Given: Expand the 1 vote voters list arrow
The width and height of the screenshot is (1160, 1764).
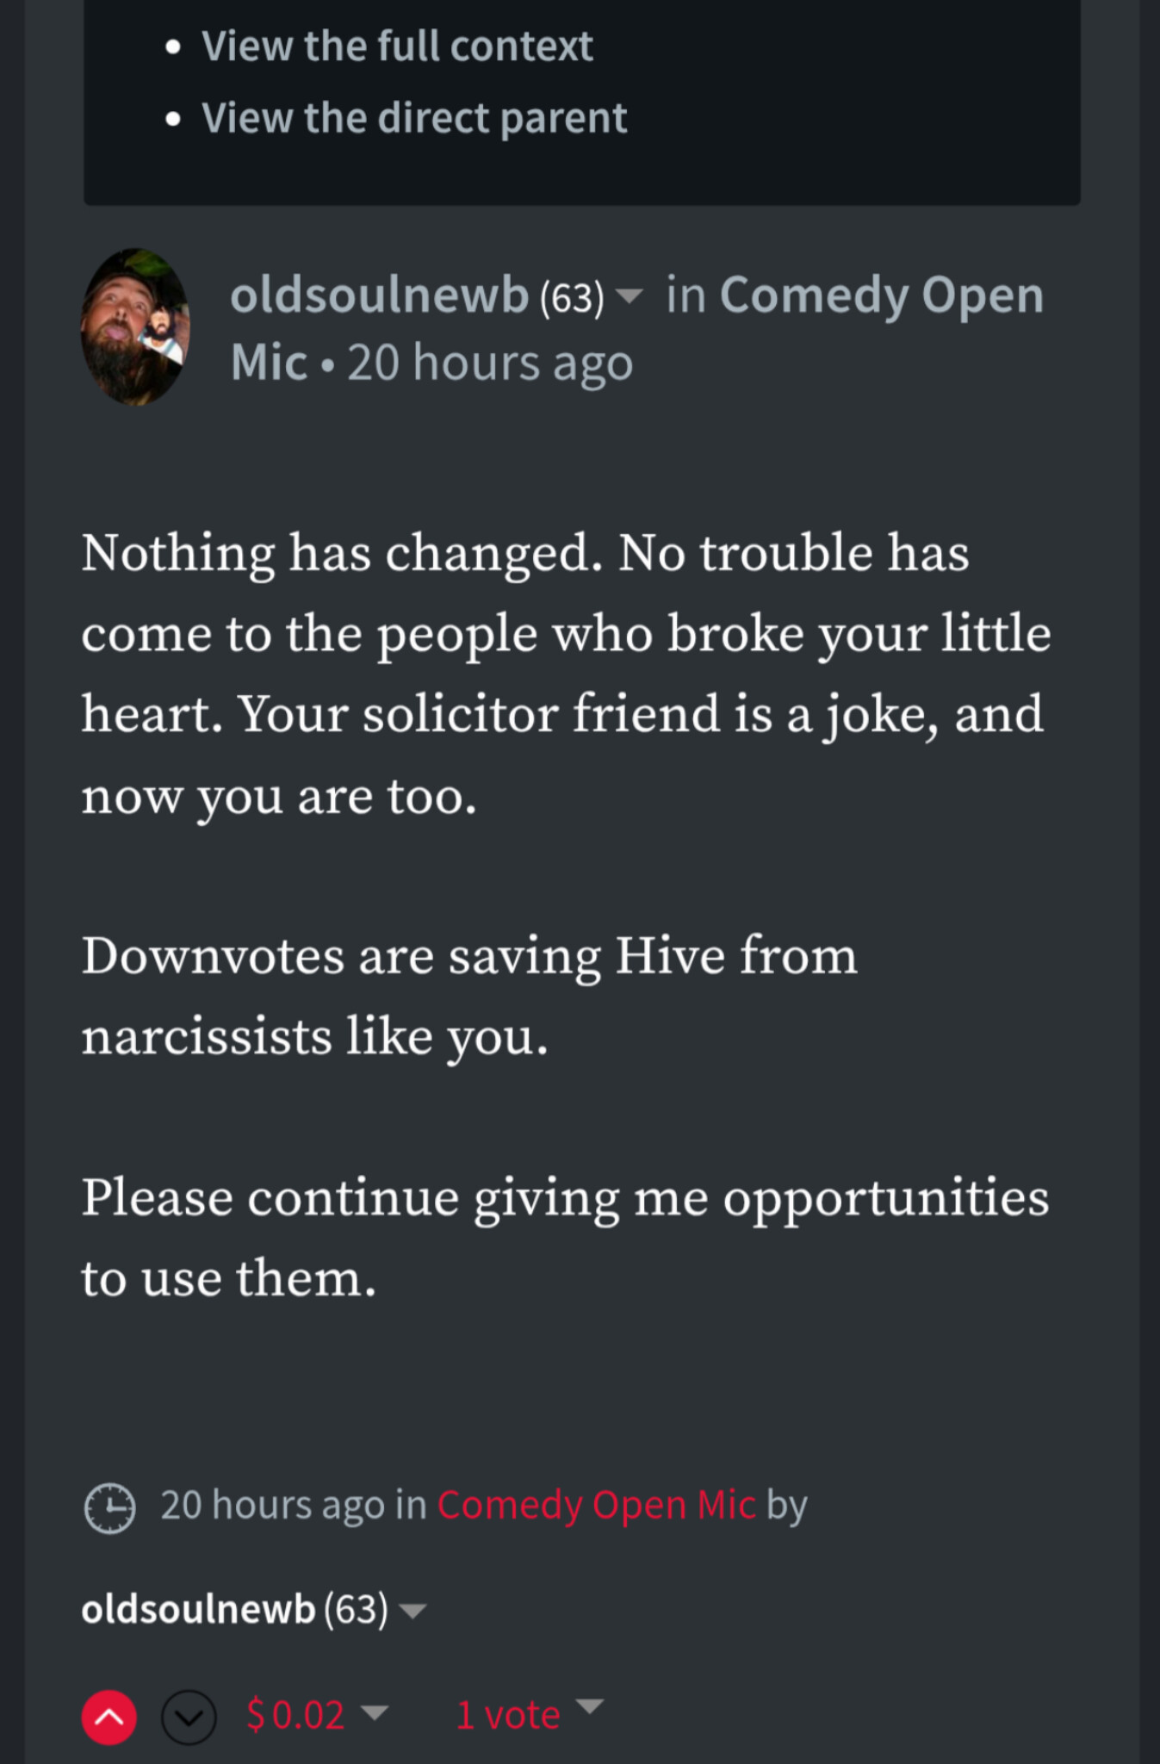Looking at the screenshot, I should (590, 1705).
